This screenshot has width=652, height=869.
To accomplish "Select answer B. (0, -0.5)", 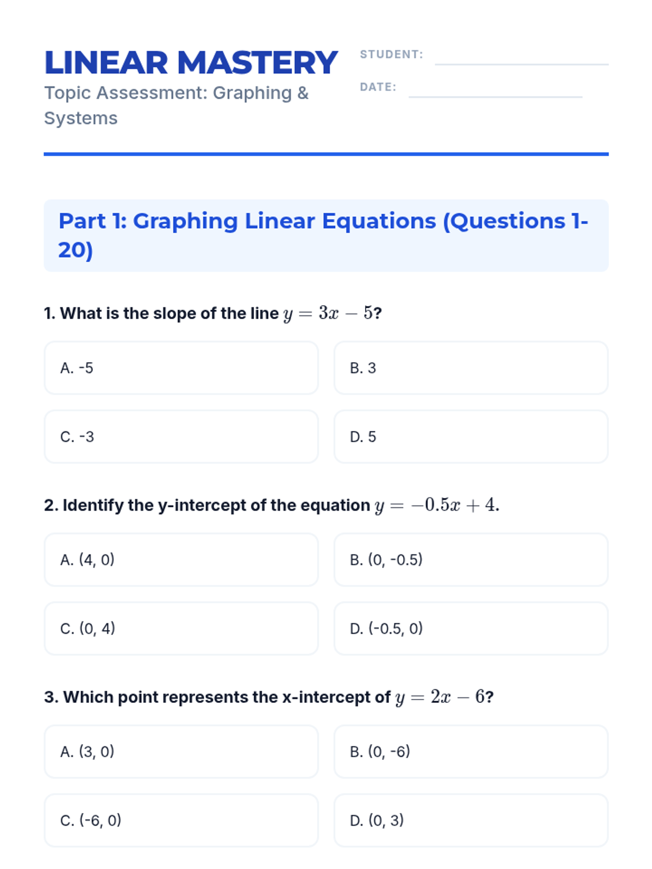I will point(471,559).
